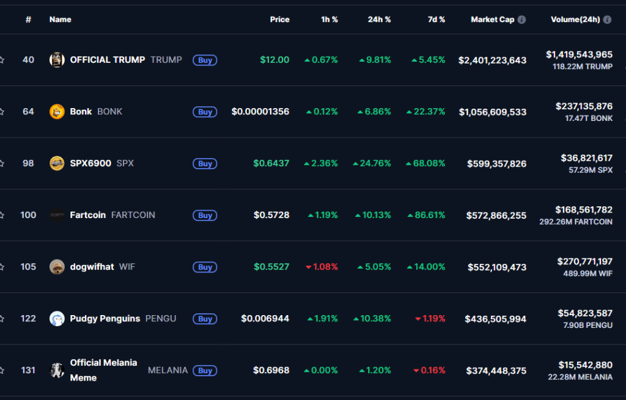Select Bonk 24h volume $237,135,876
This screenshot has width=626, height=400.
coord(584,106)
